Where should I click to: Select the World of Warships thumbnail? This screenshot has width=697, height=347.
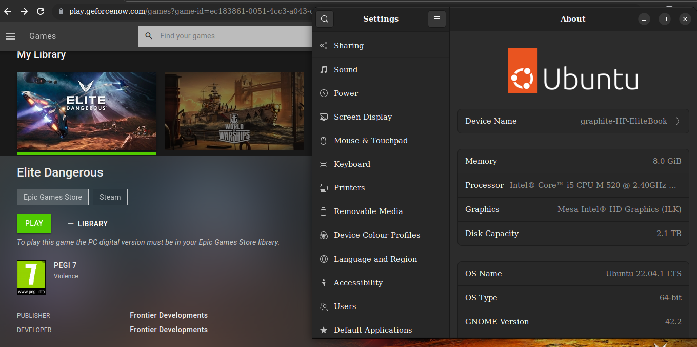pyautogui.click(x=234, y=111)
